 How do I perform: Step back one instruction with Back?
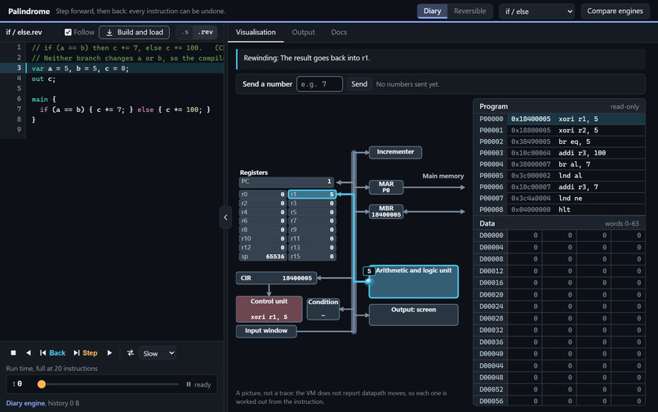(52, 352)
